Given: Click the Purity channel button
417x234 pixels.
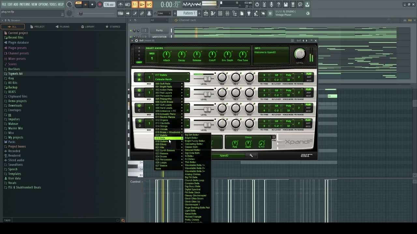Looking at the screenshot, I should click(x=159, y=31).
